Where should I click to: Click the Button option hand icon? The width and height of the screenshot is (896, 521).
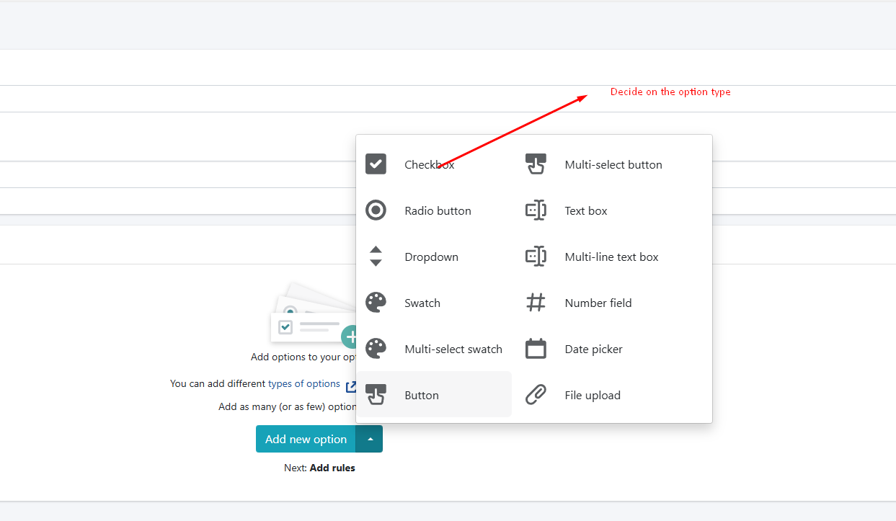(x=376, y=395)
